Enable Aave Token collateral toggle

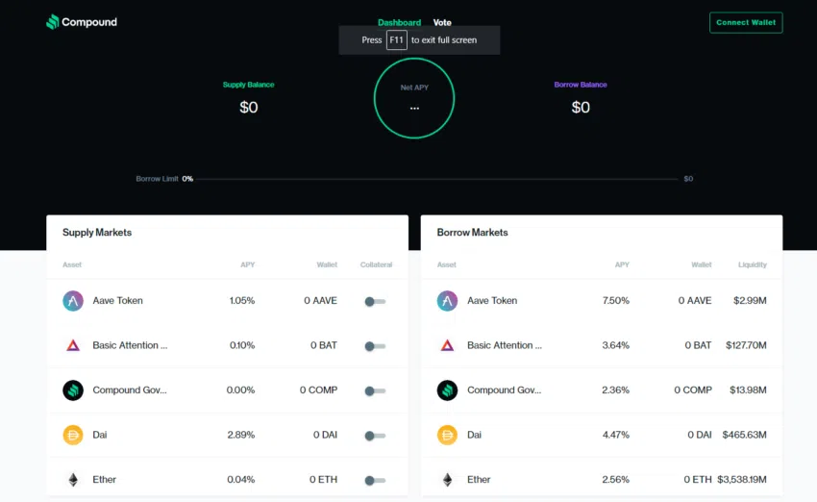[x=375, y=301]
